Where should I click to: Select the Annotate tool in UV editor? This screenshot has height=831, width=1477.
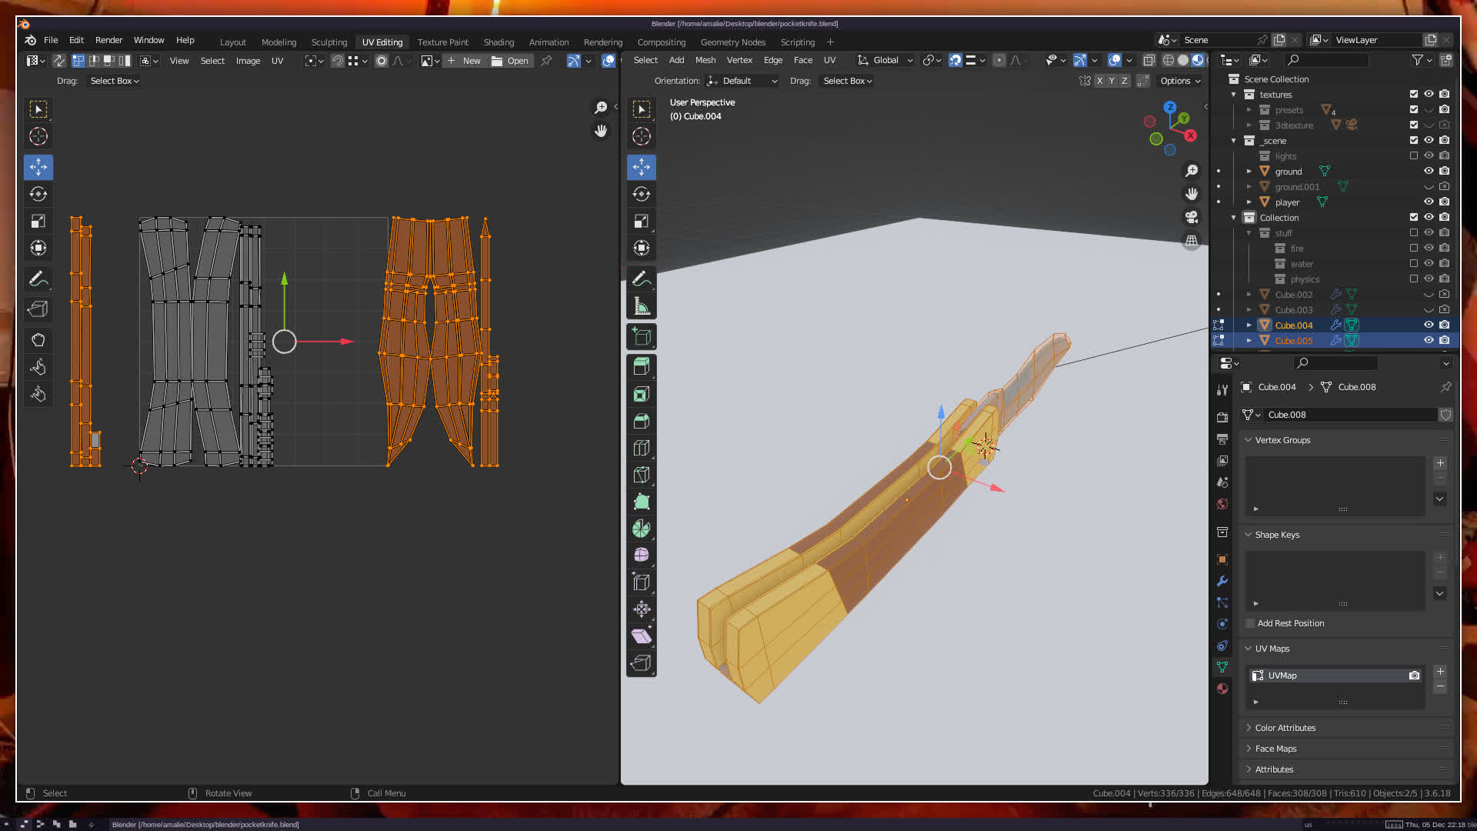coord(38,279)
